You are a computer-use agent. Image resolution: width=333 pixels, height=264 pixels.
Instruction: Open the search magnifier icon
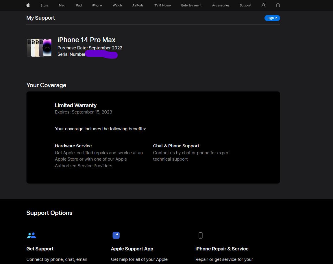264,5
